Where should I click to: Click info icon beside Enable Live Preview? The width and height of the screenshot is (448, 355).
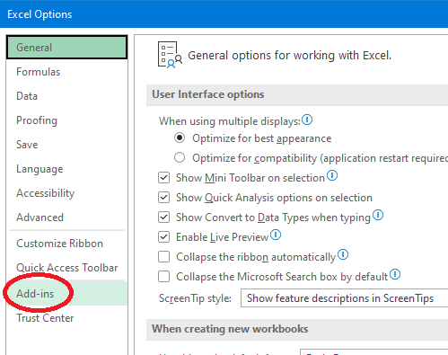(276, 235)
